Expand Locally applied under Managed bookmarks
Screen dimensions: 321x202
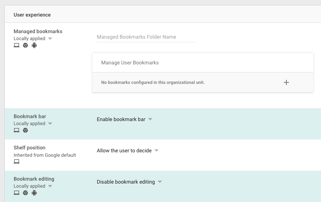(33, 39)
